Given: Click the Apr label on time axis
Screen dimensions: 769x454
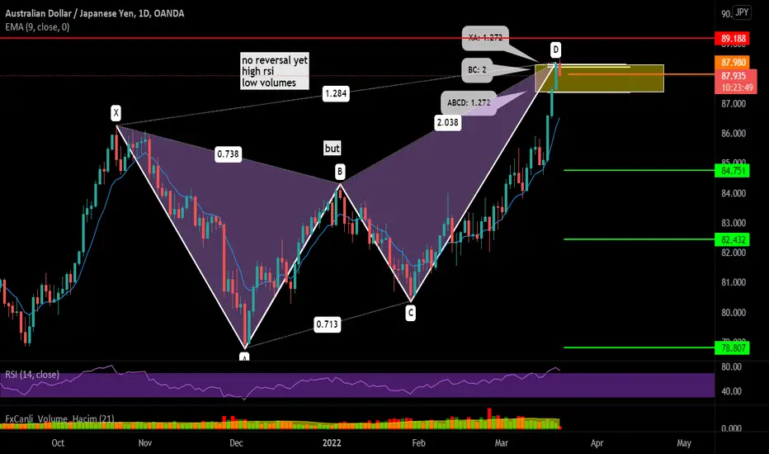Looking at the screenshot, I should (597, 442).
